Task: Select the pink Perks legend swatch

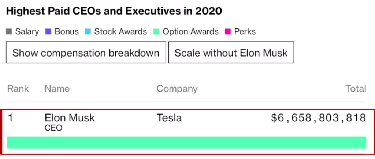Action: coord(228,32)
